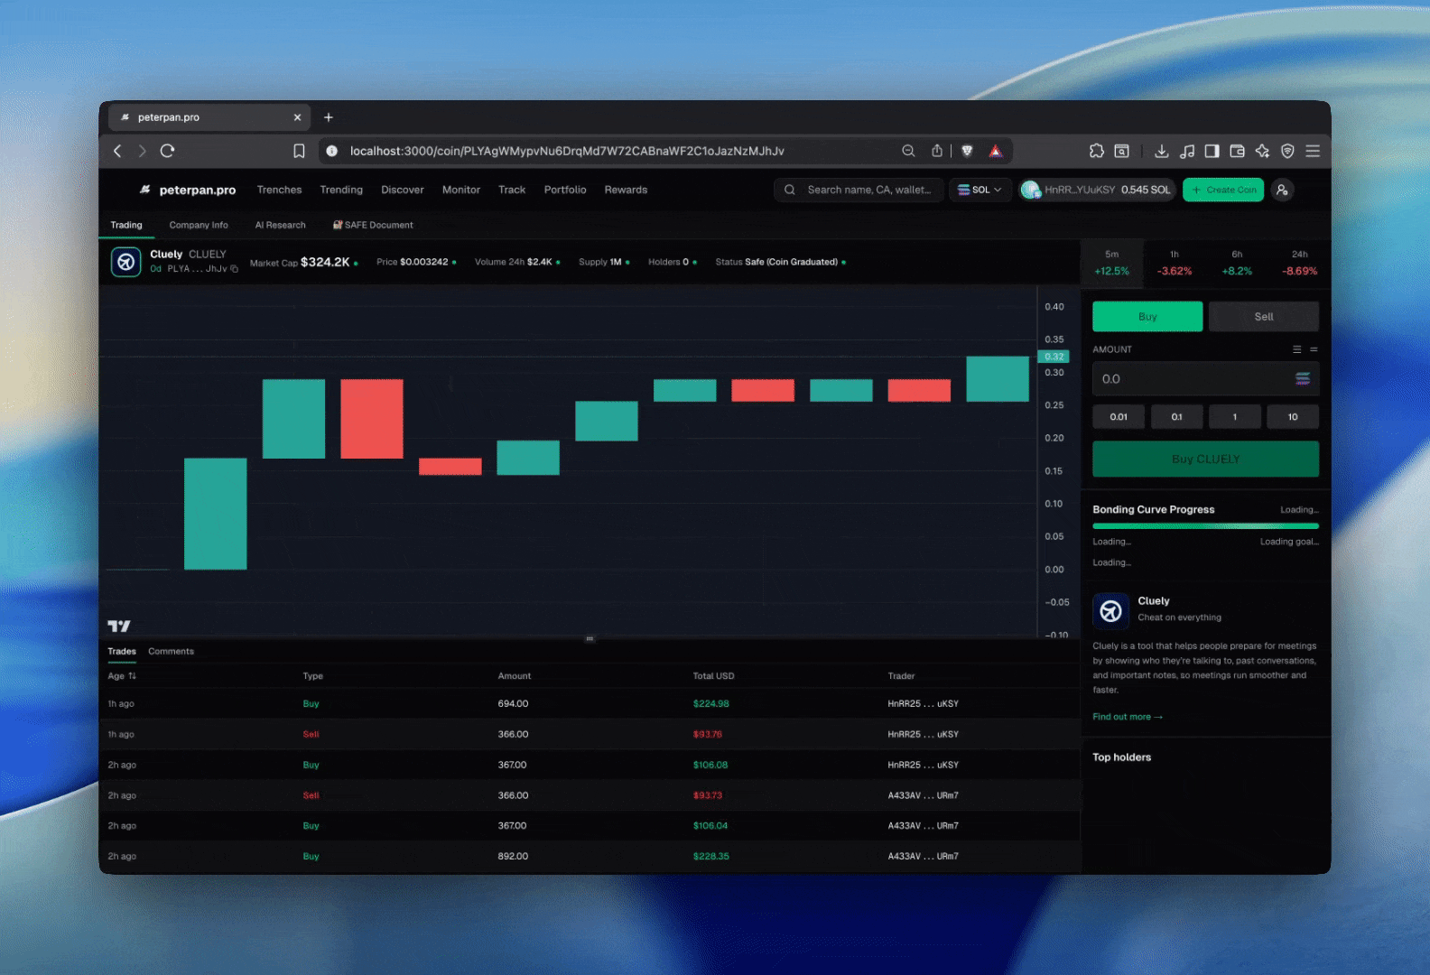Set amount preset 0.01
The image size is (1430, 975).
pyautogui.click(x=1119, y=416)
